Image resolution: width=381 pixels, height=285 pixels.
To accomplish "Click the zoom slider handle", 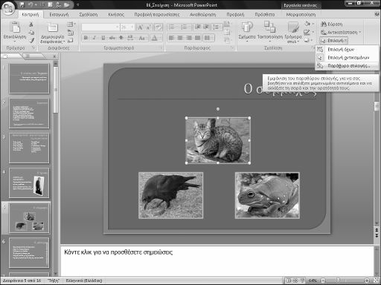I will [x=338, y=281].
